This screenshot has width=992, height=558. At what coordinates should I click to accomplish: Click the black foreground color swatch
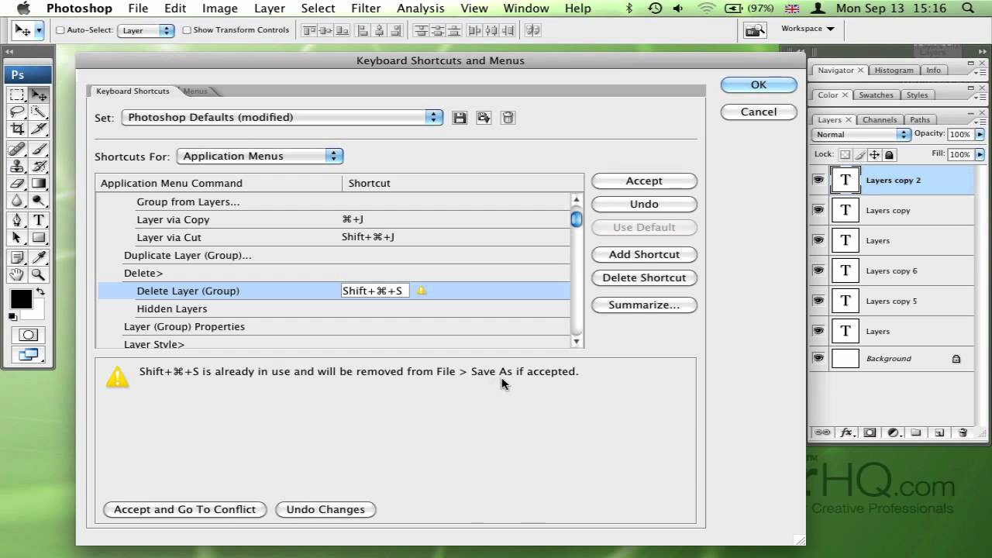tap(20, 299)
